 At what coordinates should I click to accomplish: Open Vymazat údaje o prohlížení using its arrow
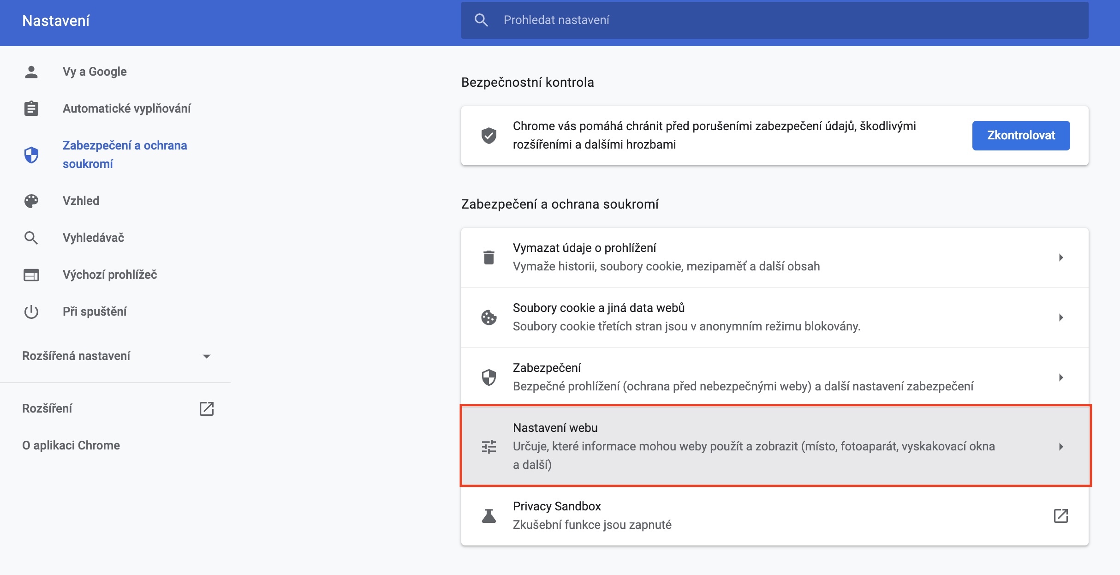point(1060,258)
